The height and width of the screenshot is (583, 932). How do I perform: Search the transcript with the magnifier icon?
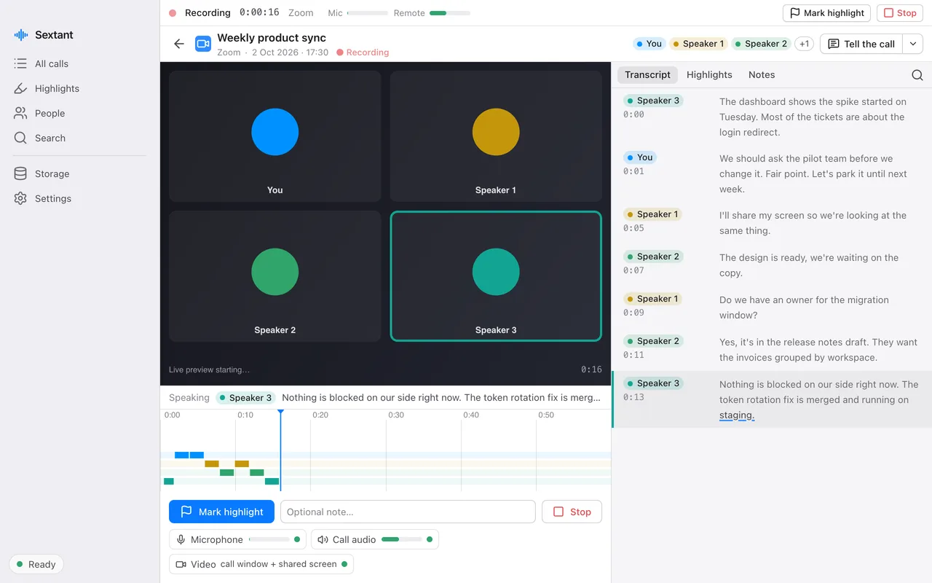coord(917,75)
